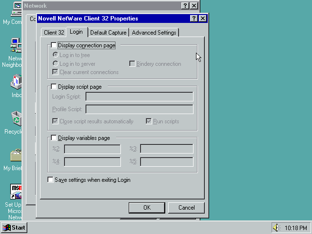Click the %3 variable field

pos(167,149)
